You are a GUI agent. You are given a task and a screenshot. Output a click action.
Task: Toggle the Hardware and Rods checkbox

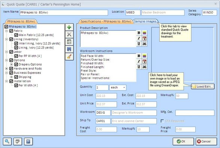(11, 69)
